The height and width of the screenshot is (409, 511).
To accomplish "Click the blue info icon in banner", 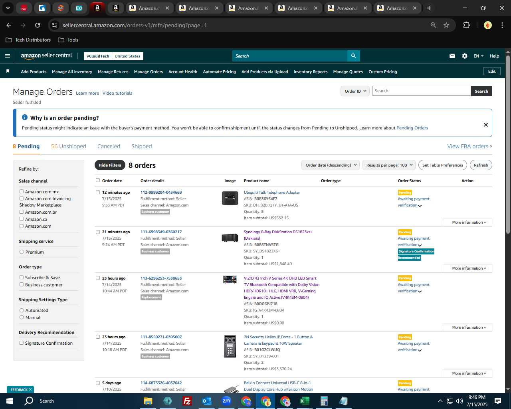I will tap(25, 117).
